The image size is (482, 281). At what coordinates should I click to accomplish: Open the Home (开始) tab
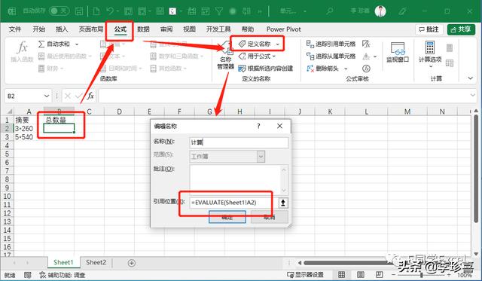coord(38,29)
